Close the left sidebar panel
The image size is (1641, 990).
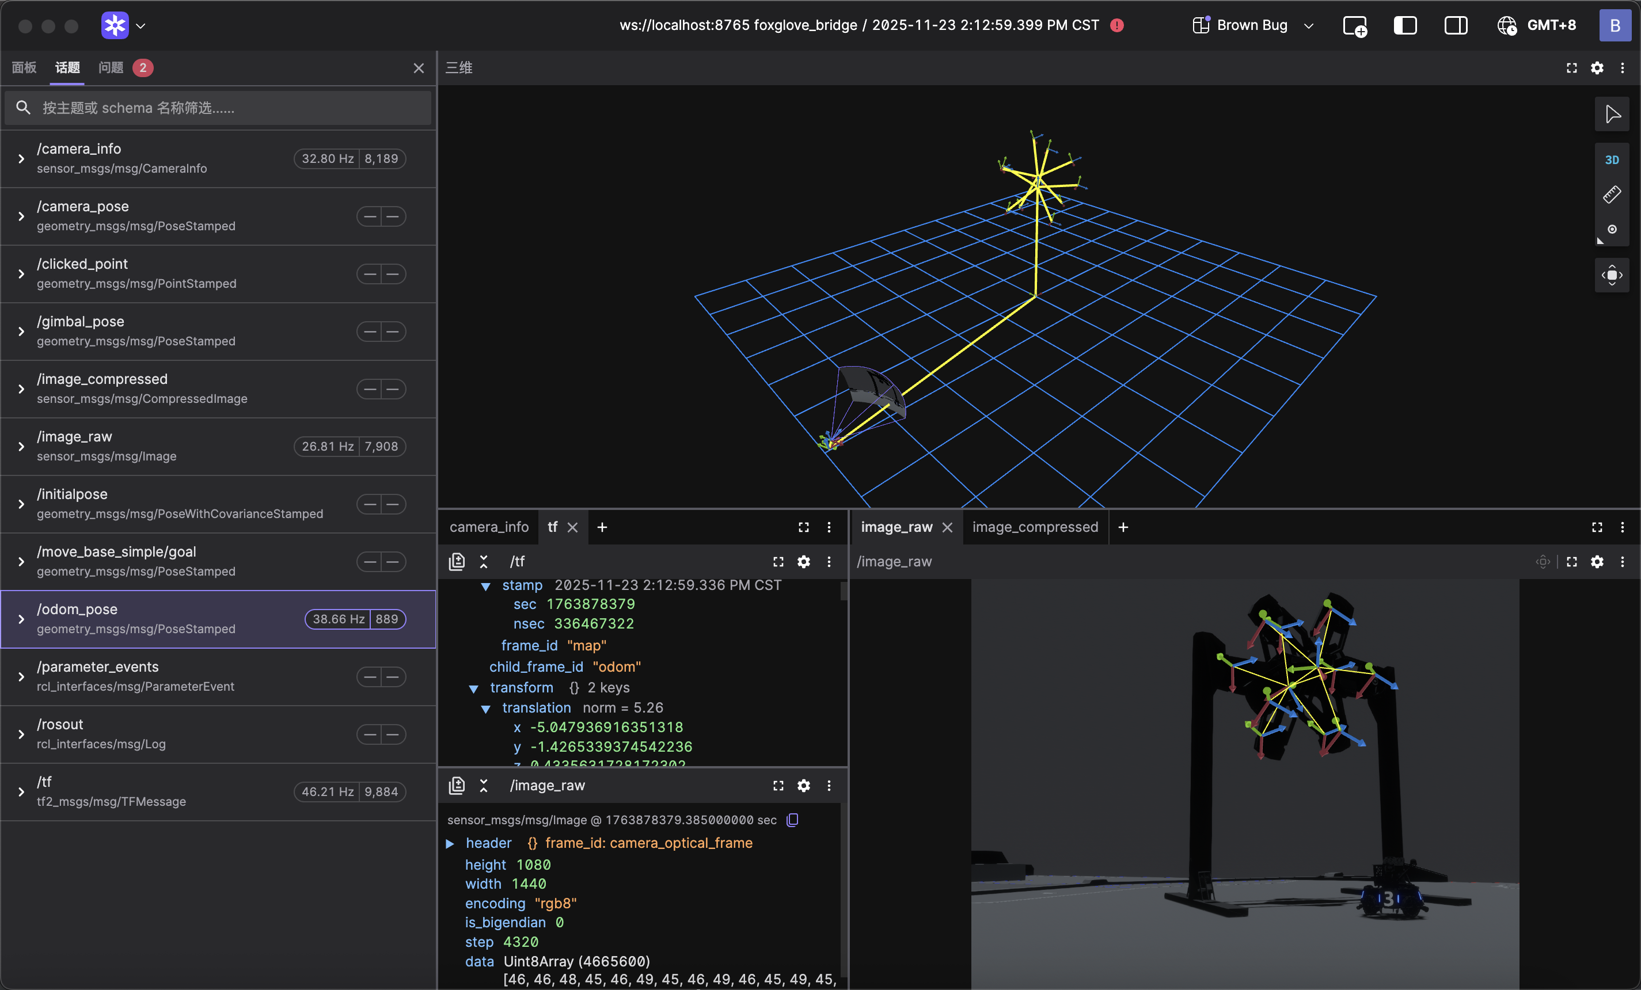(x=419, y=68)
